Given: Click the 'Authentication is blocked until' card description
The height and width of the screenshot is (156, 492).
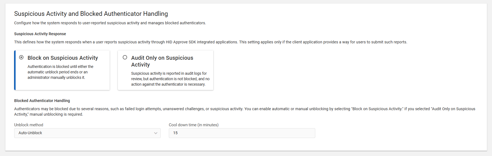Looking at the screenshot, I should (60, 72).
